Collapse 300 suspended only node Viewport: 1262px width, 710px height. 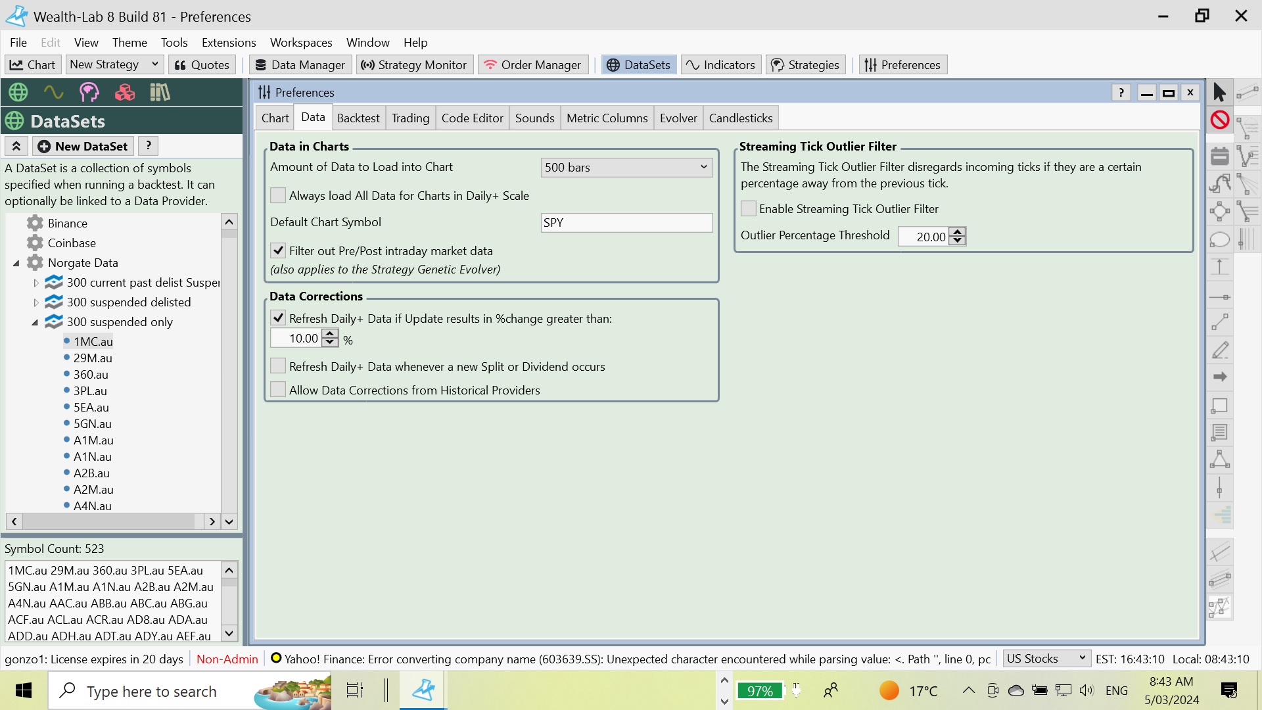pyautogui.click(x=35, y=322)
